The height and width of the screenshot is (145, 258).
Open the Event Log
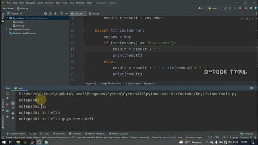coord(247,133)
